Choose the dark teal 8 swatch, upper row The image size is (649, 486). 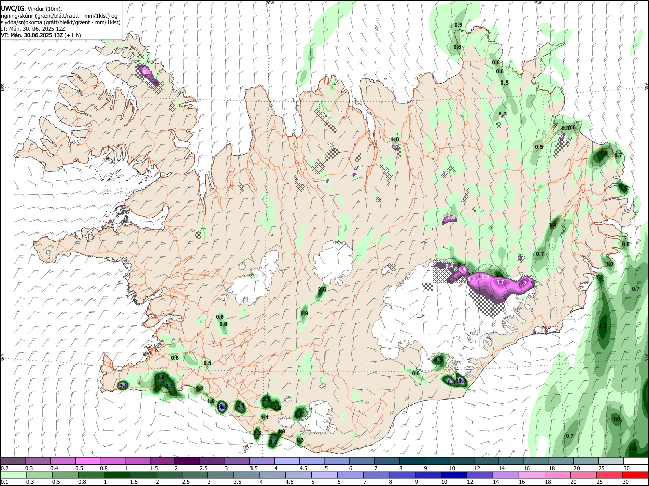(x=412, y=461)
